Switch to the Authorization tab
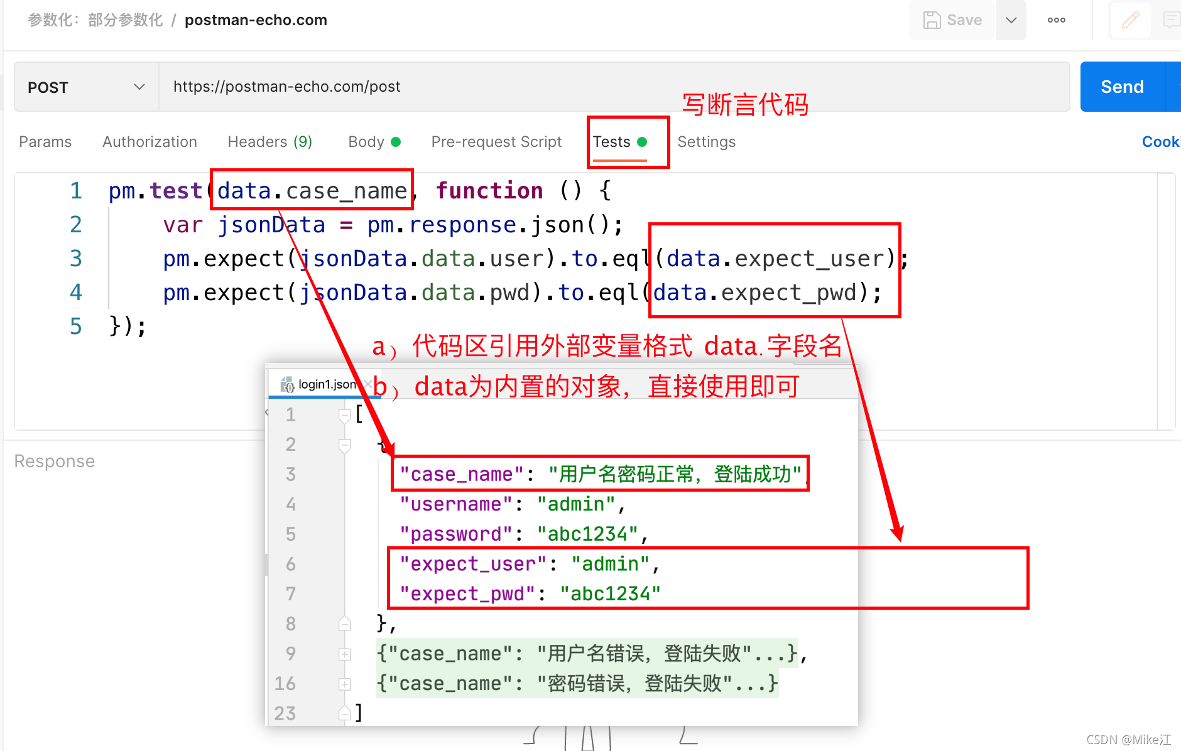Screen dimensions: 1181x751 (x=150, y=142)
